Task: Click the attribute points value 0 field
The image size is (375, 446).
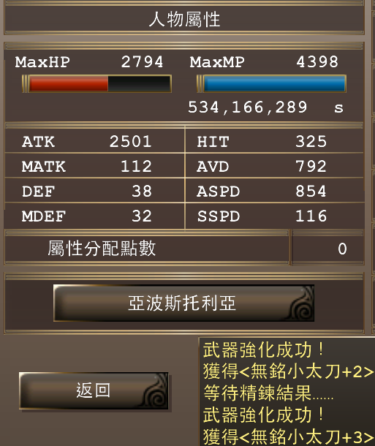Action: [x=328, y=249]
